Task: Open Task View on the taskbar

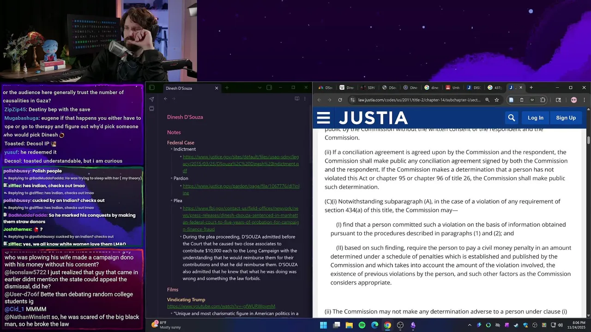Action: pos(337,325)
